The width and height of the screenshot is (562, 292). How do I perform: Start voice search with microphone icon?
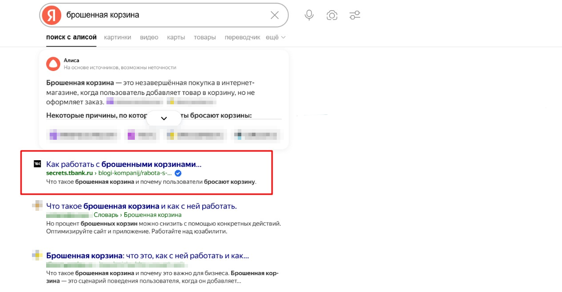(309, 16)
